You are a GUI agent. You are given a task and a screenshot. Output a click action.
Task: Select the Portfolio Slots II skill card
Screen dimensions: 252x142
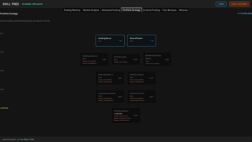pos(141,78)
